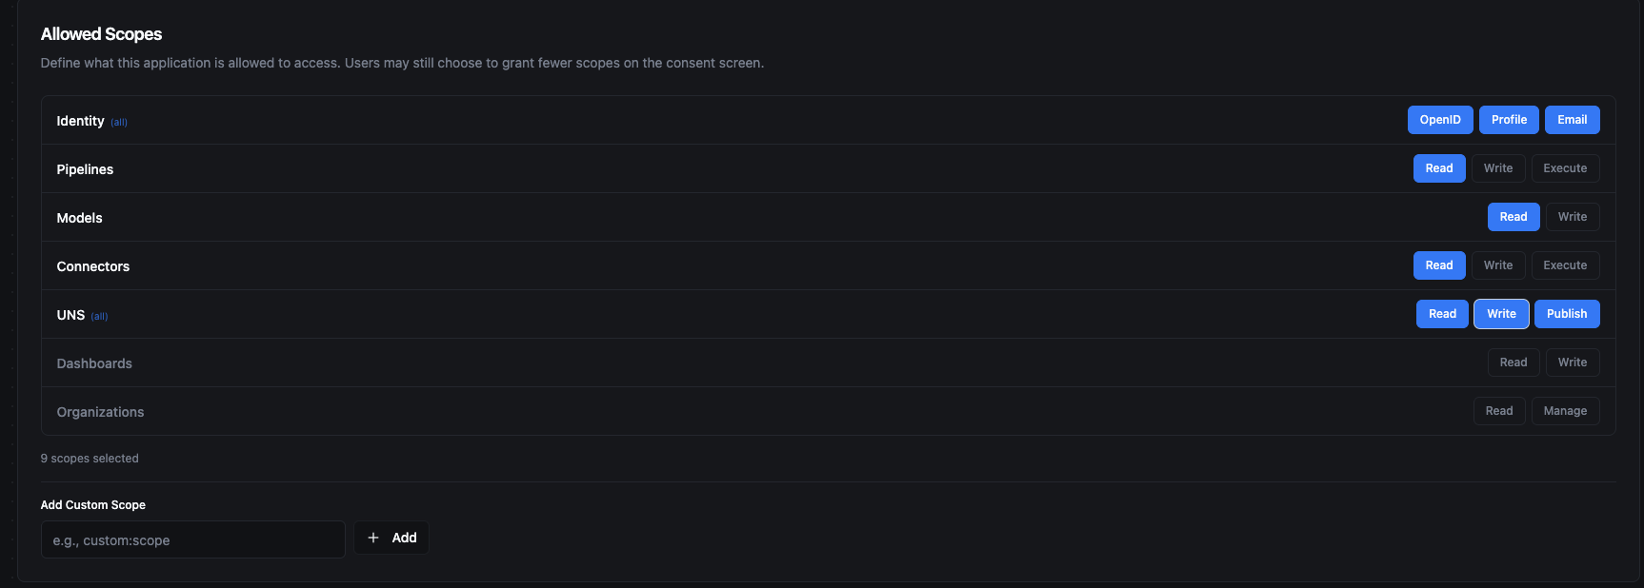Click the custom scope input field
Screen dimensions: 1644x588
tap(192, 539)
